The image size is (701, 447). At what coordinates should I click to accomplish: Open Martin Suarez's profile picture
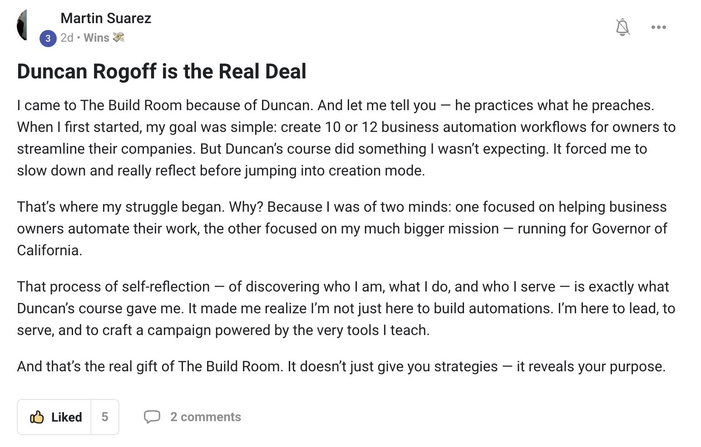22,25
